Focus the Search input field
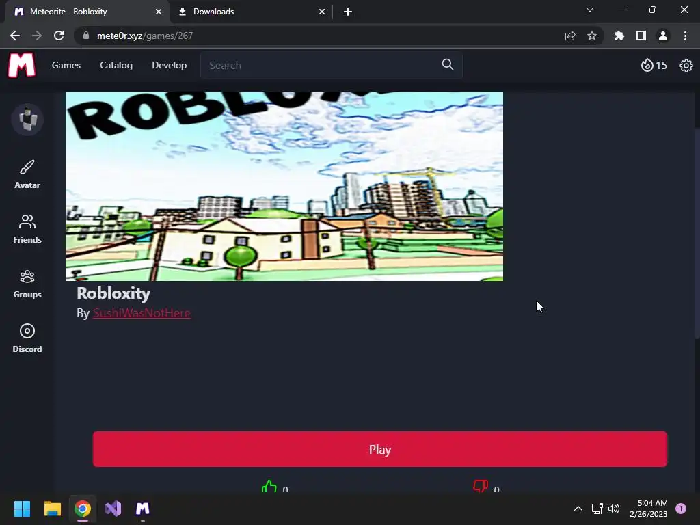This screenshot has width=700, height=525. (332, 65)
